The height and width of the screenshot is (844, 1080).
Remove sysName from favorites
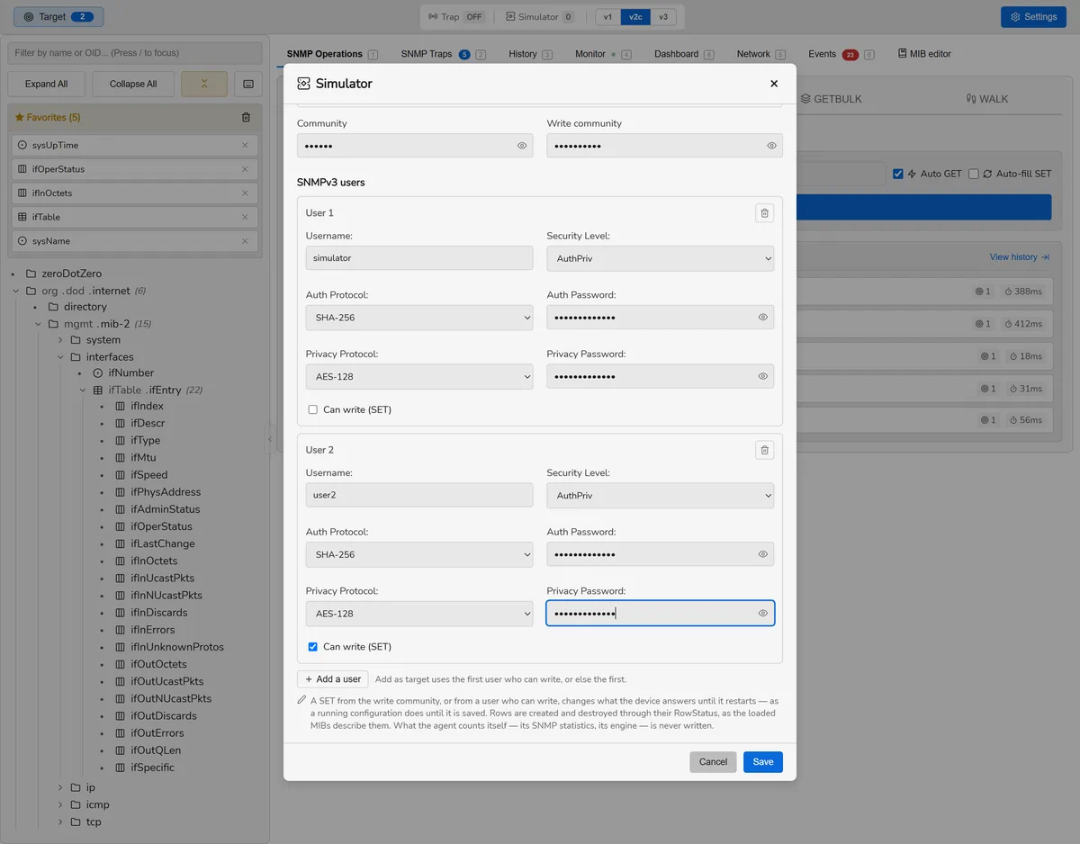pos(245,241)
